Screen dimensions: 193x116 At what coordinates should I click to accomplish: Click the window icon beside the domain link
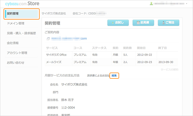[x=48, y=39]
